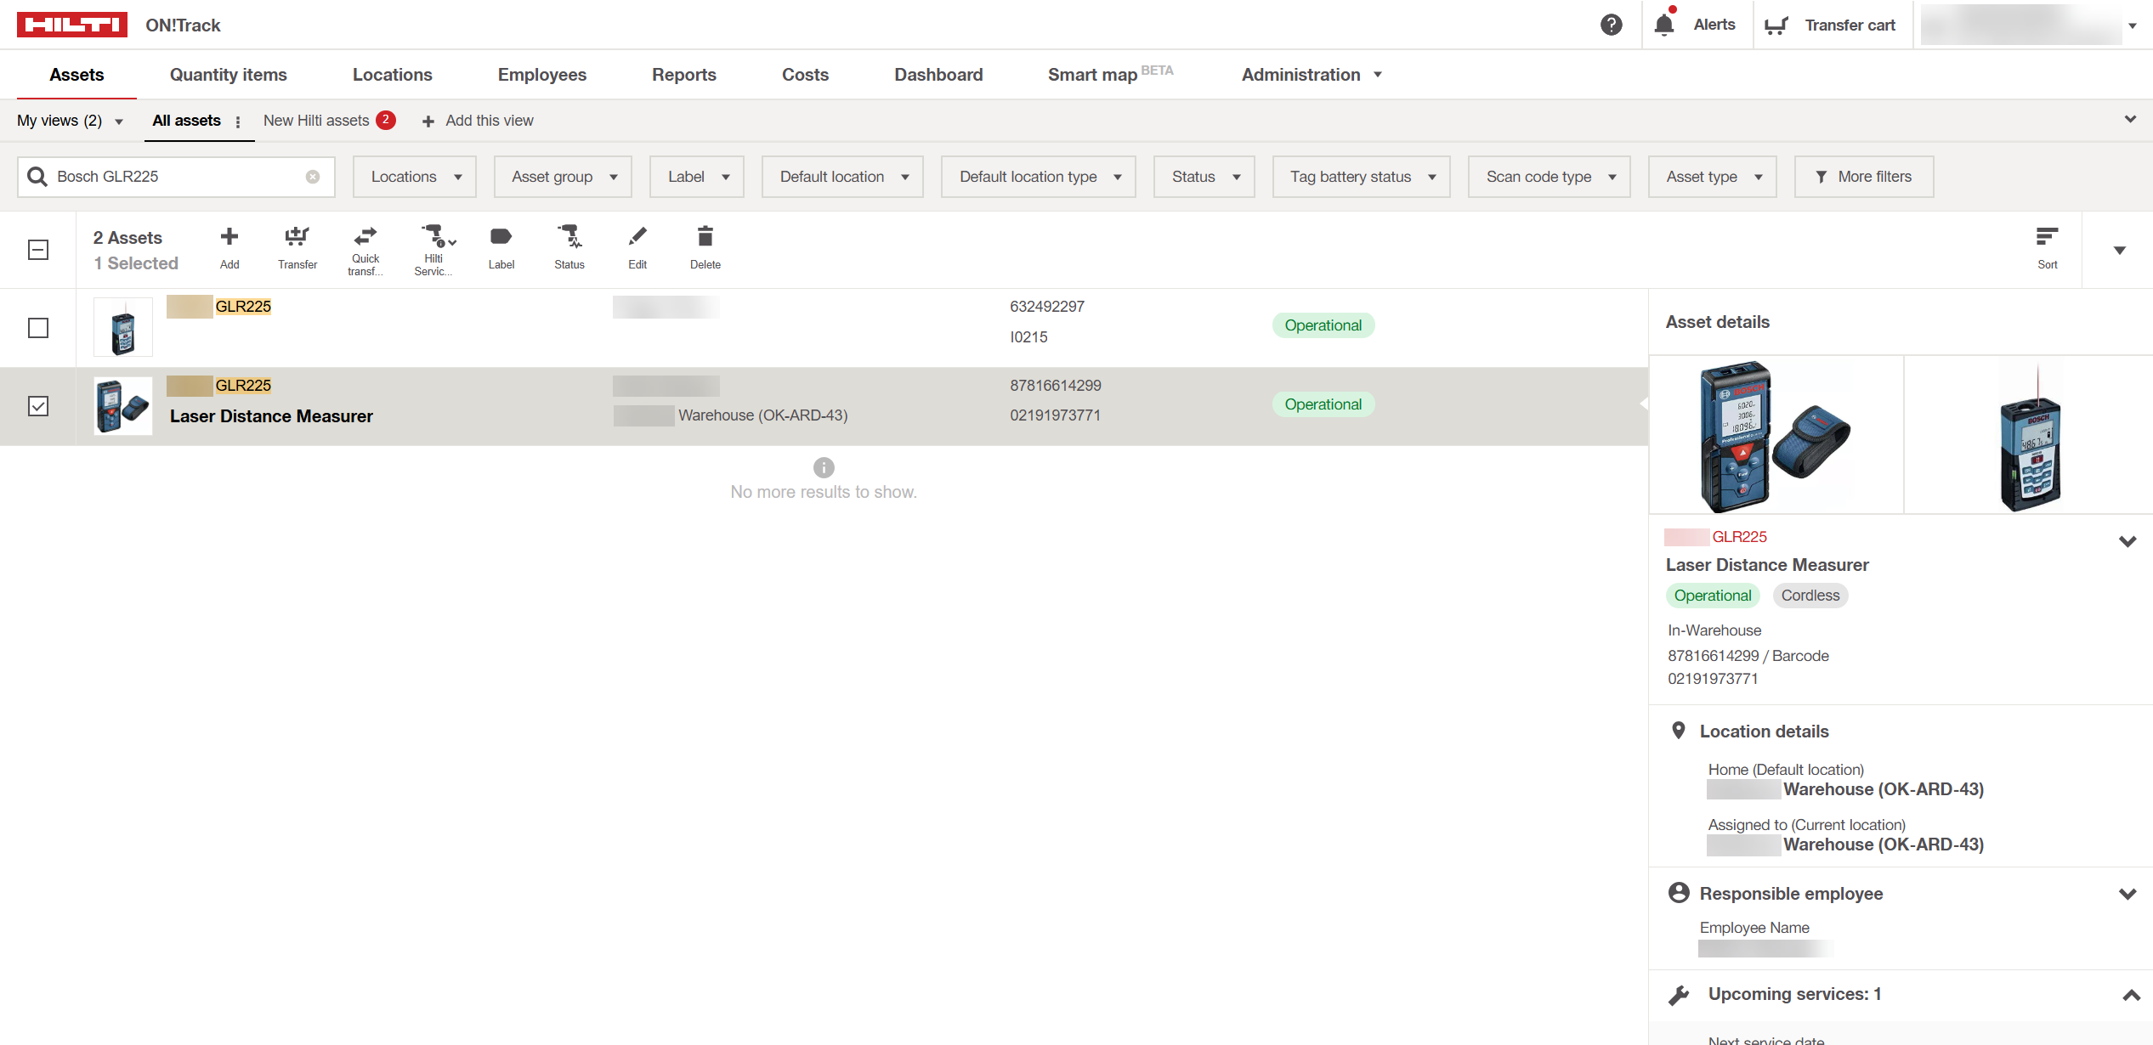Open the New Hilti assets view
The height and width of the screenshot is (1045, 2153).
click(x=329, y=121)
